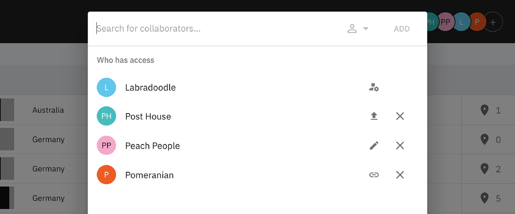Click the location pin showing 5
Image resolution: width=515 pixels, height=214 pixels.
[x=484, y=198]
